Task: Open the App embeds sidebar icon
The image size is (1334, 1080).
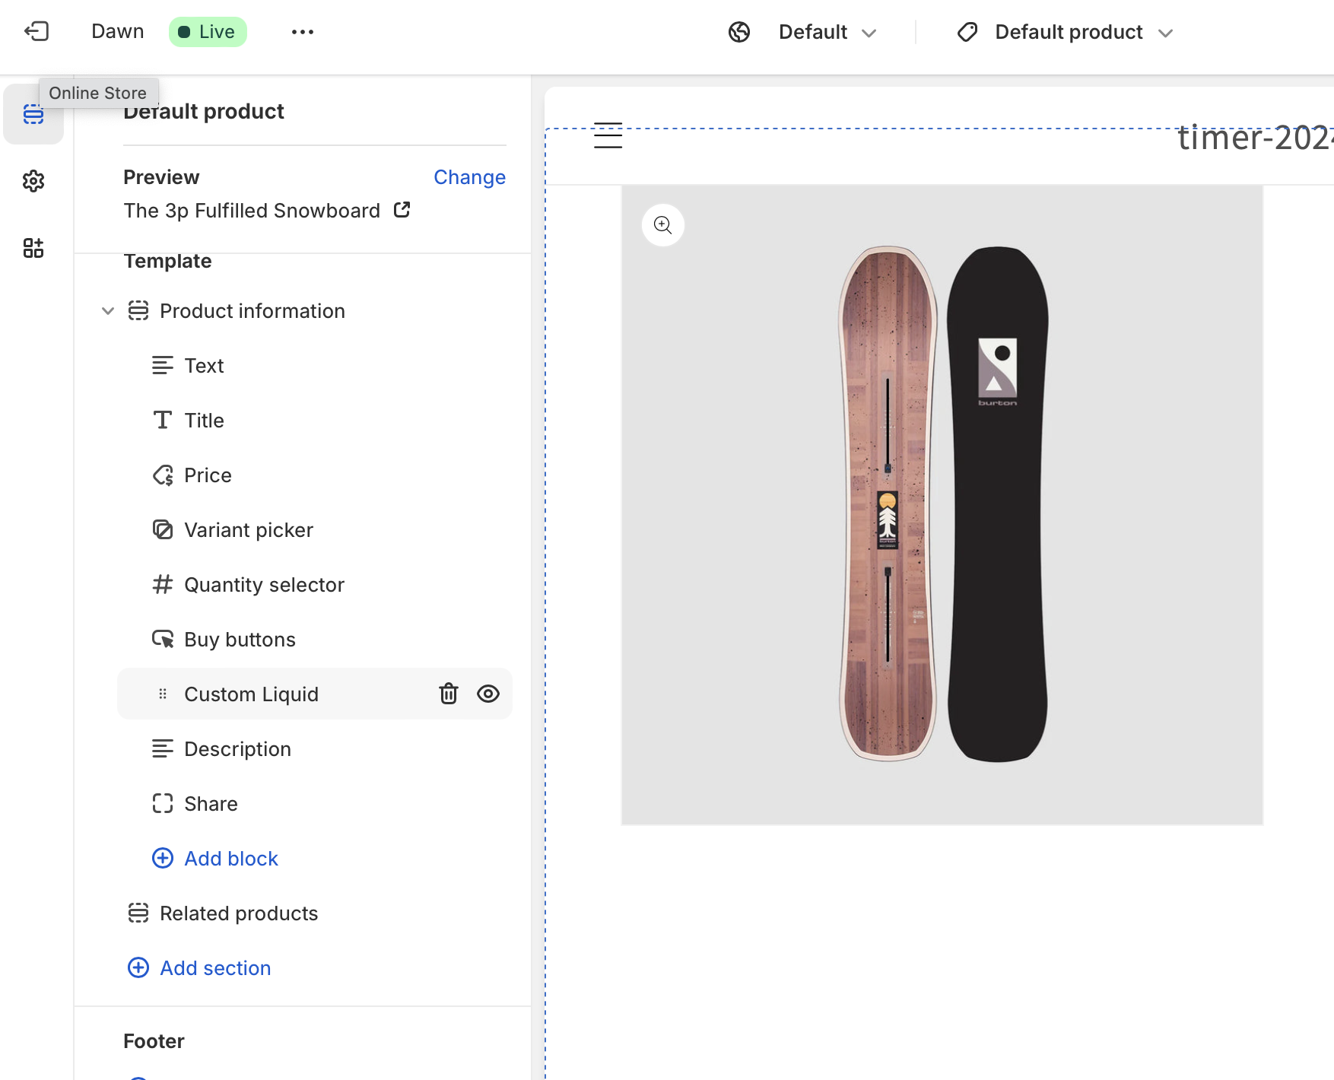Action: pos(33,248)
